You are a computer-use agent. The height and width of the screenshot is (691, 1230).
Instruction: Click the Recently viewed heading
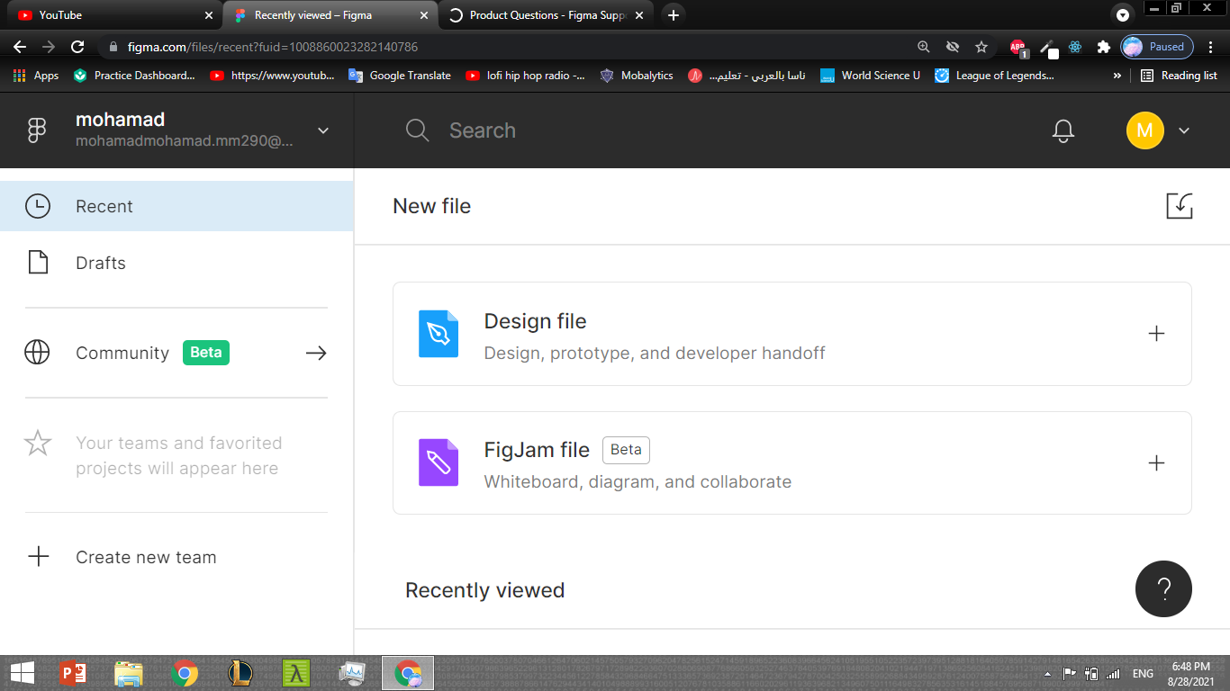click(484, 590)
